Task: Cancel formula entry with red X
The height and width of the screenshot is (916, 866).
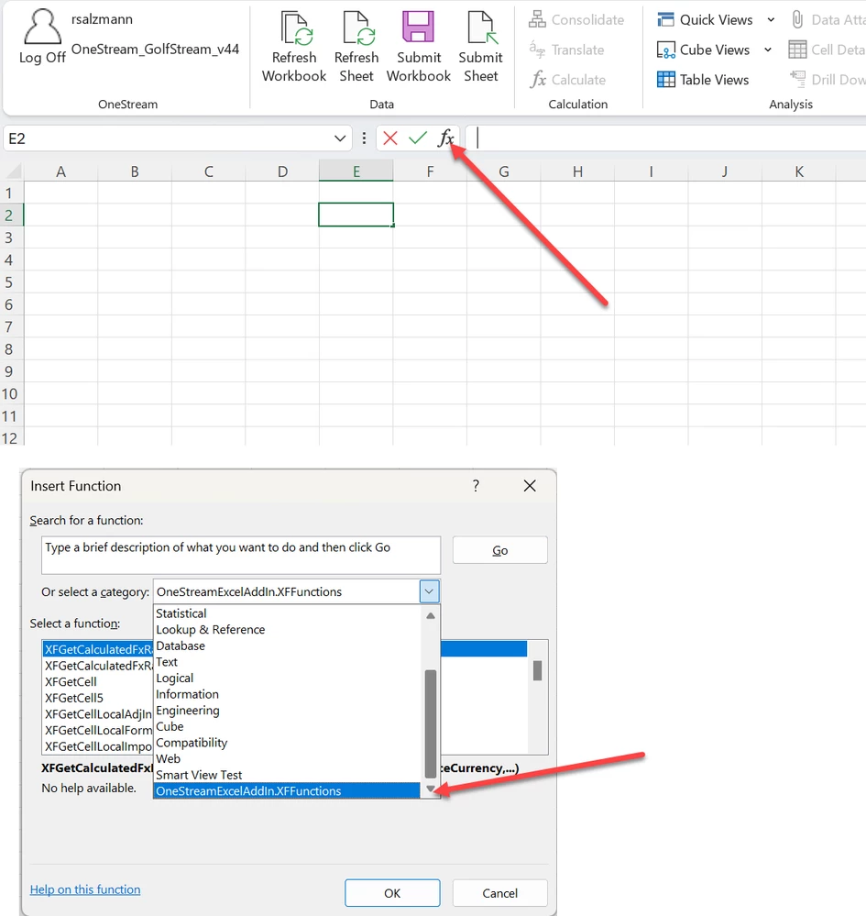Action: pyautogui.click(x=390, y=138)
